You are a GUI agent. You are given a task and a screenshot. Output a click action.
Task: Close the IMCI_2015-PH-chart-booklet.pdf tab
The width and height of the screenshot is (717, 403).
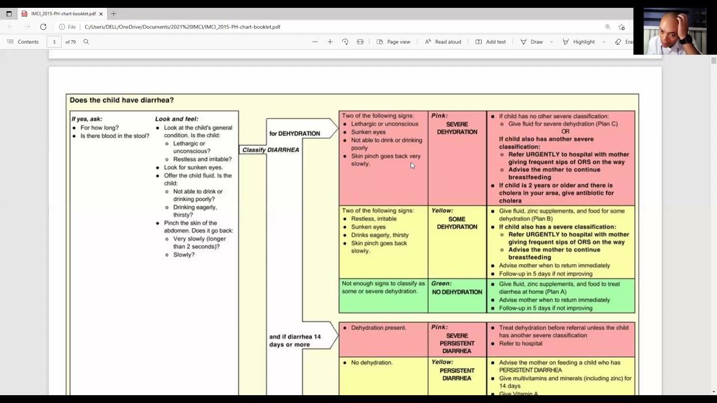click(x=101, y=13)
